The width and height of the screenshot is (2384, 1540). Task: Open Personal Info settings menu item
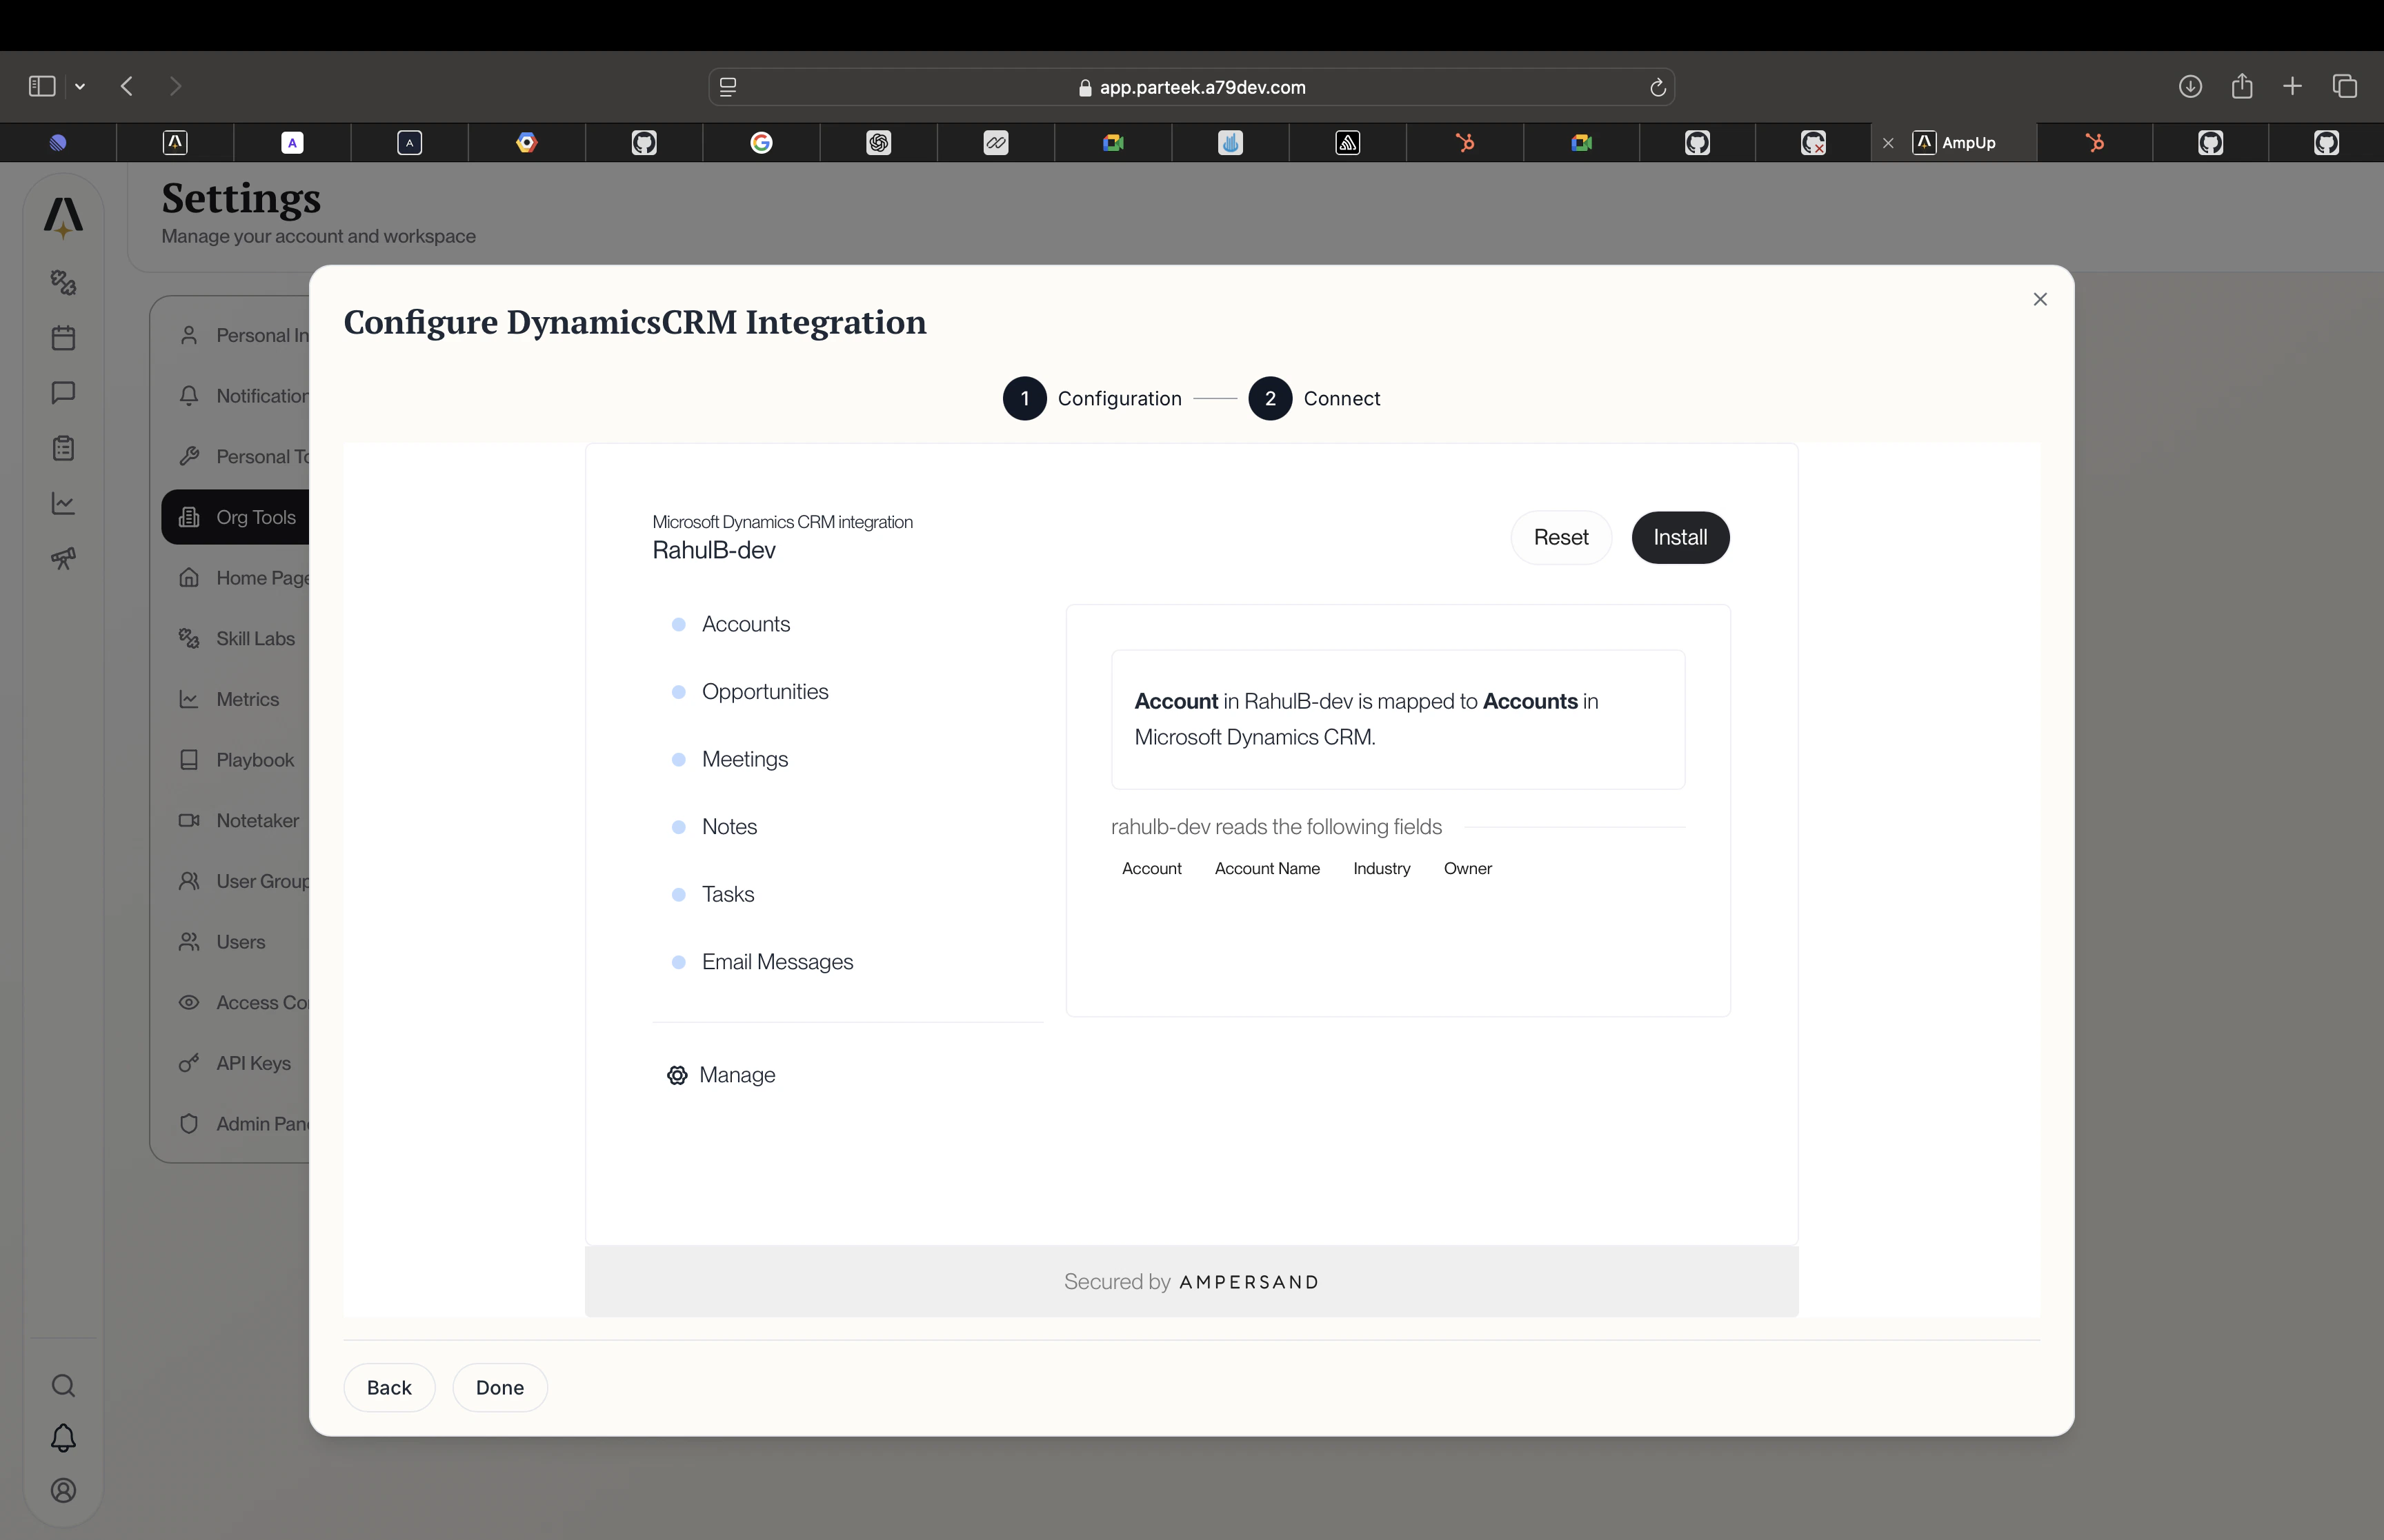click(236, 335)
